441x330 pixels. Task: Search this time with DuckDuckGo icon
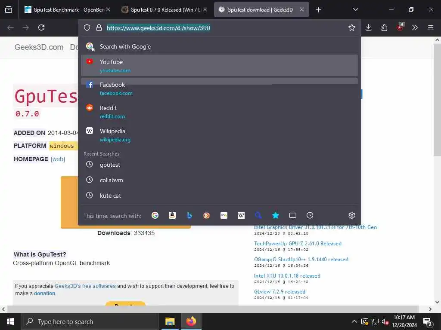pos(206,215)
